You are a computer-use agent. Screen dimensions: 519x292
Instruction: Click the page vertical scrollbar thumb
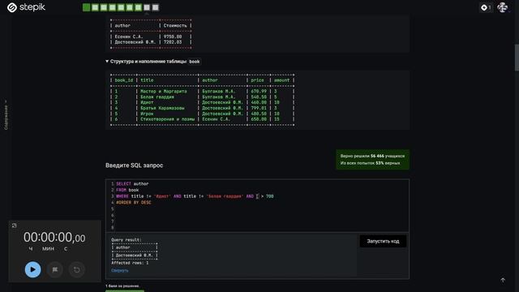517,58
